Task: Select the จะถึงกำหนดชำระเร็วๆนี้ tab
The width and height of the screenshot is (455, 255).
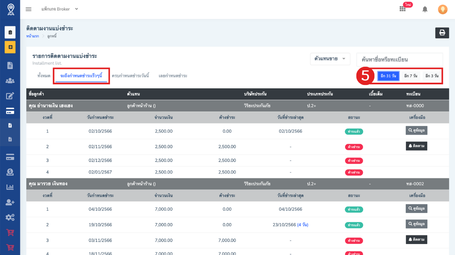Action: click(x=81, y=76)
